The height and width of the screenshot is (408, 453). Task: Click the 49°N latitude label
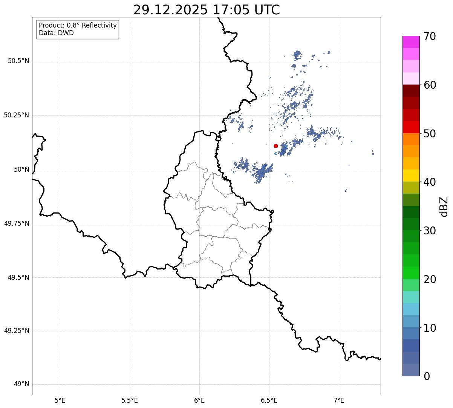21,384
